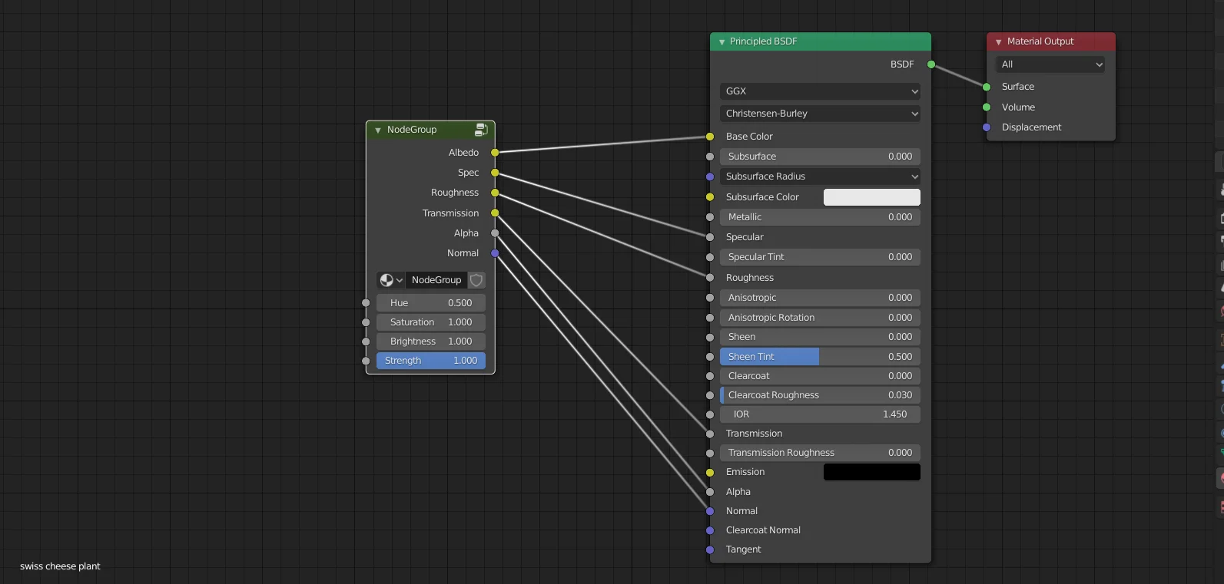
Task: Click the Base Color input socket
Action: [x=710, y=137]
